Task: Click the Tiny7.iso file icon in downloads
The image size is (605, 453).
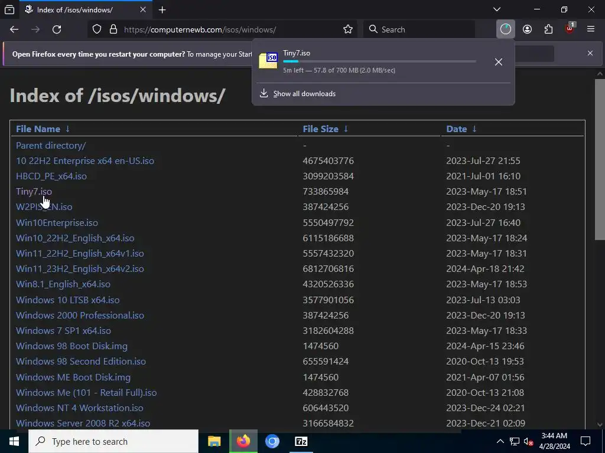Action: click(268, 61)
